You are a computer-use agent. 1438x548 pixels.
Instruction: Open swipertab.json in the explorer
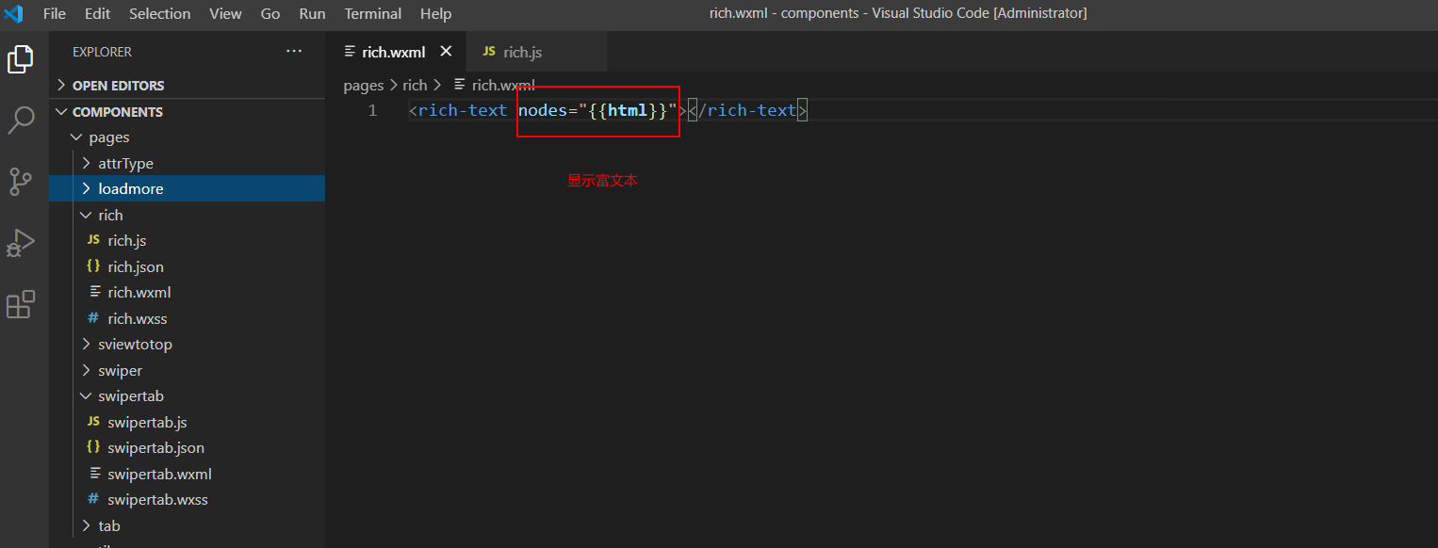[187, 447]
